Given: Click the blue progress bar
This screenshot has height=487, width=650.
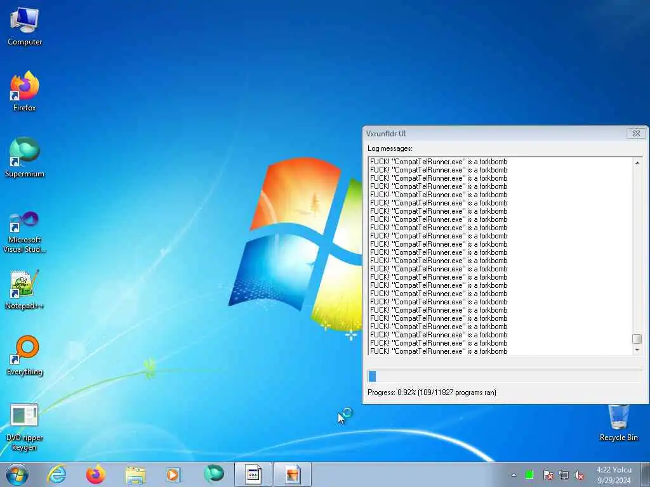Looking at the screenshot, I should pyautogui.click(x=505, y=376).
